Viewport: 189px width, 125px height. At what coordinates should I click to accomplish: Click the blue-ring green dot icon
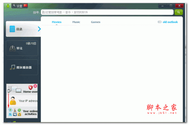pos(10,110)
